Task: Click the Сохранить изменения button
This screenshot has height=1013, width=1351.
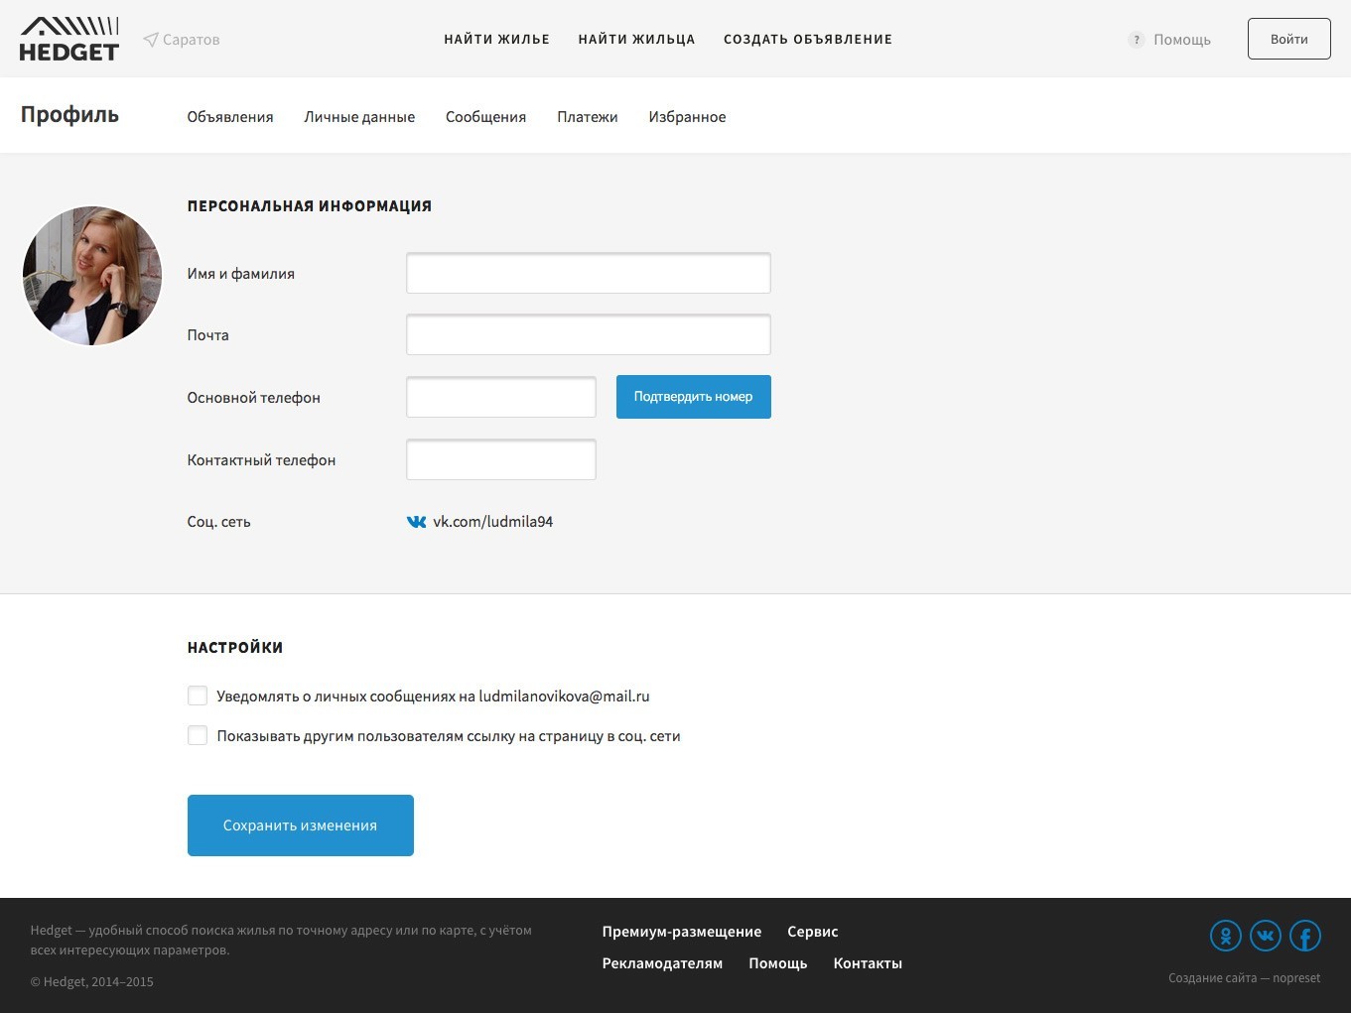Action: tap(301, 825)
